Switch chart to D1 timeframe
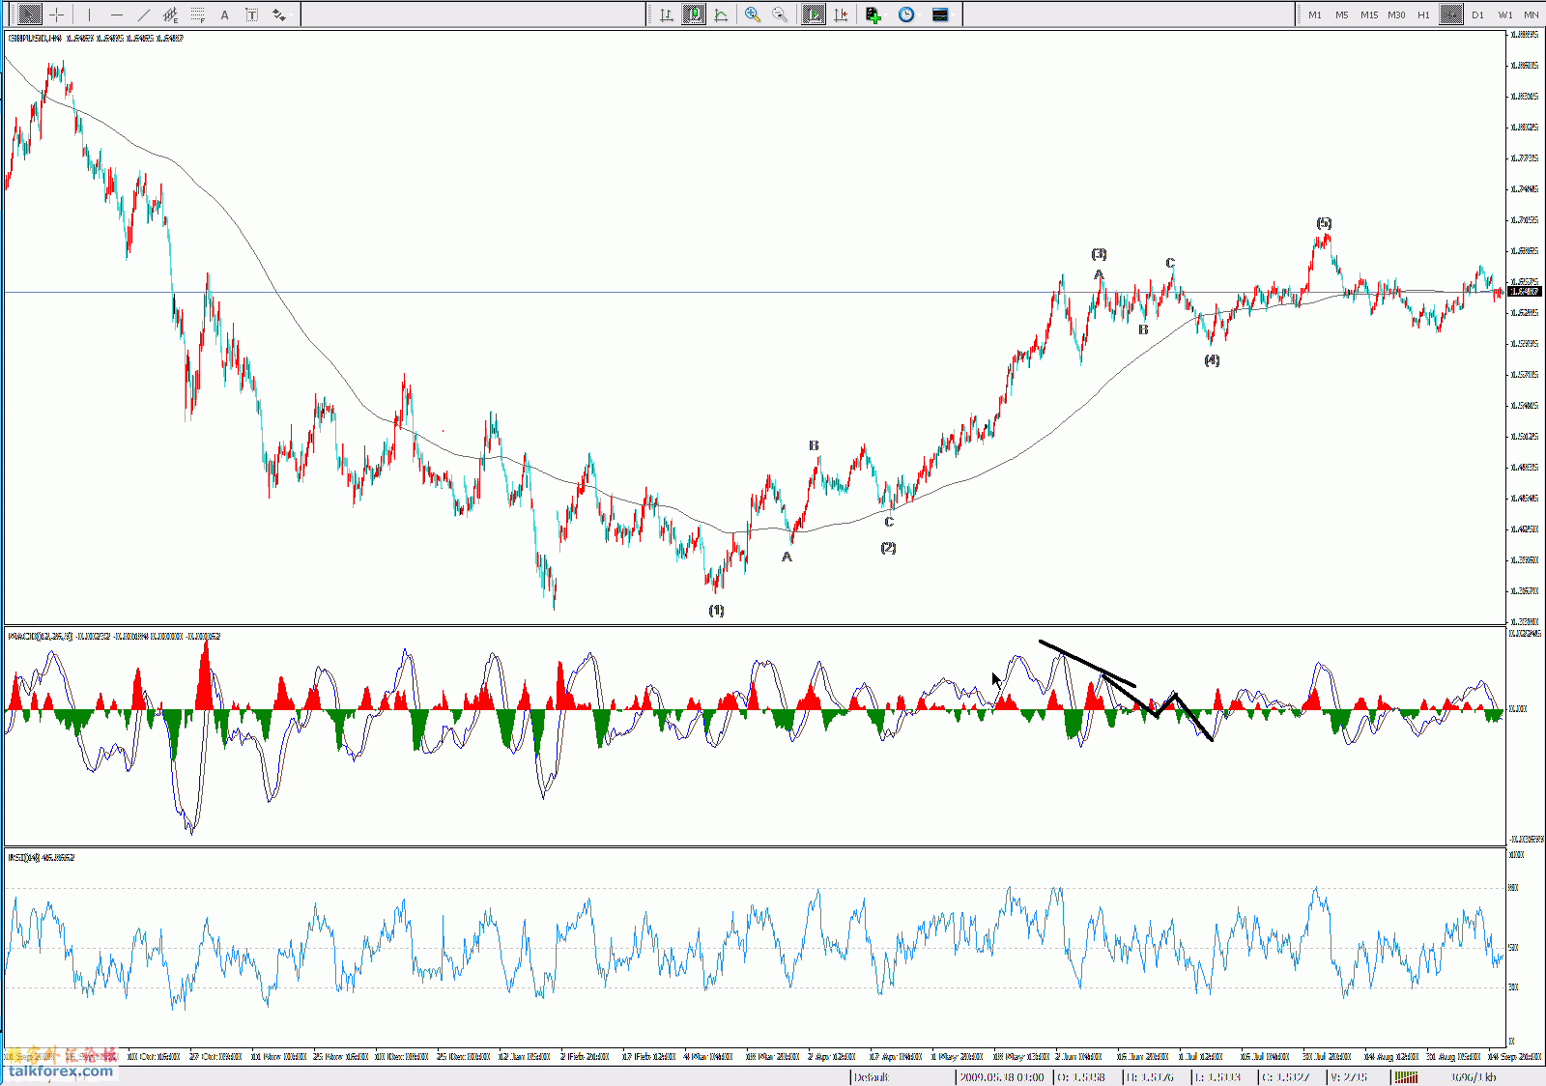 coord(1478,14)
